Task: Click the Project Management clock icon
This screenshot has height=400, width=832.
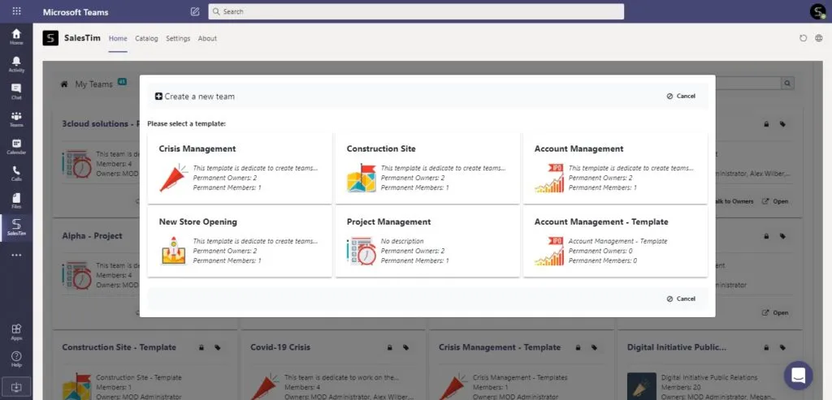Action: (x=362, y=251)
